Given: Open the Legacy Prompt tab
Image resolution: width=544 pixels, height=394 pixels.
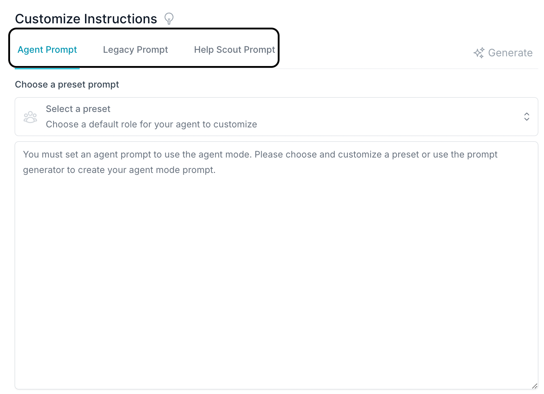Looking at the screenshot, I should pos(135,50).
